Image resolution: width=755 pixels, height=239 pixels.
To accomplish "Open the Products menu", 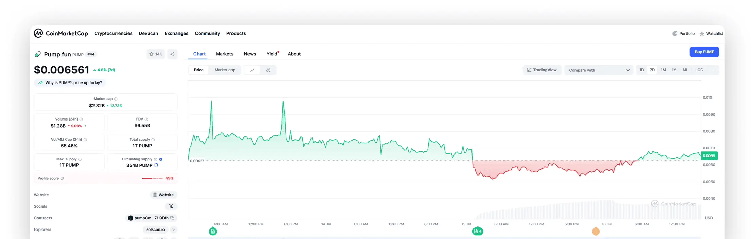I will (x=236, y=33).
